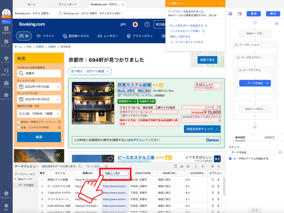Click the 地図で見る button

[x=207, y=60]
